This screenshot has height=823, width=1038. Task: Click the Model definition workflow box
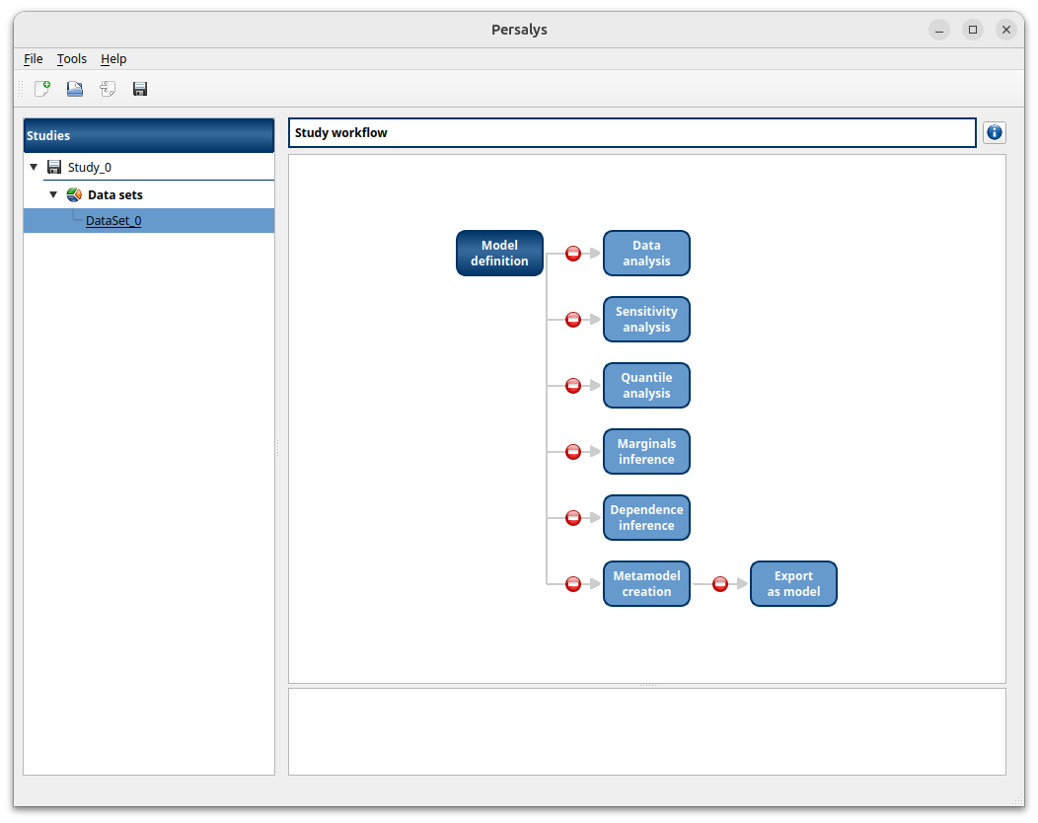[x=500, y=253]
